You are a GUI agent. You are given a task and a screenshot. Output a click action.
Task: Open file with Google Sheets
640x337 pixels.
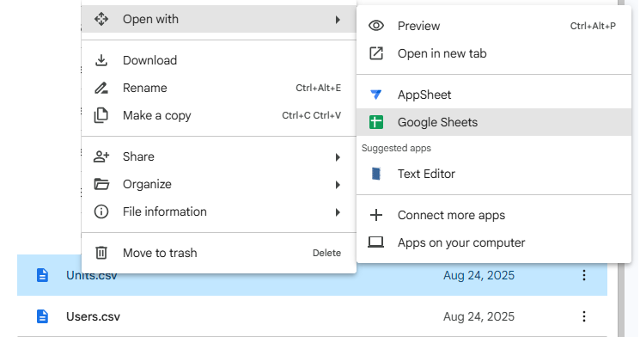[494, 122]
